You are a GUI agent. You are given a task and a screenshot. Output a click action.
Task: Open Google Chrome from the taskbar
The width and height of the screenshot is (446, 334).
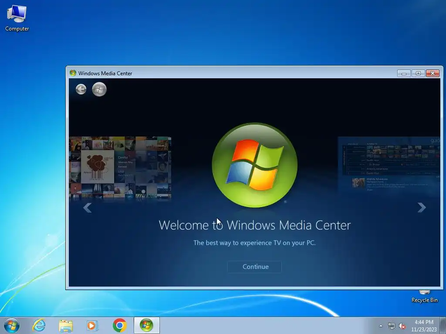(x=120, y=325)
